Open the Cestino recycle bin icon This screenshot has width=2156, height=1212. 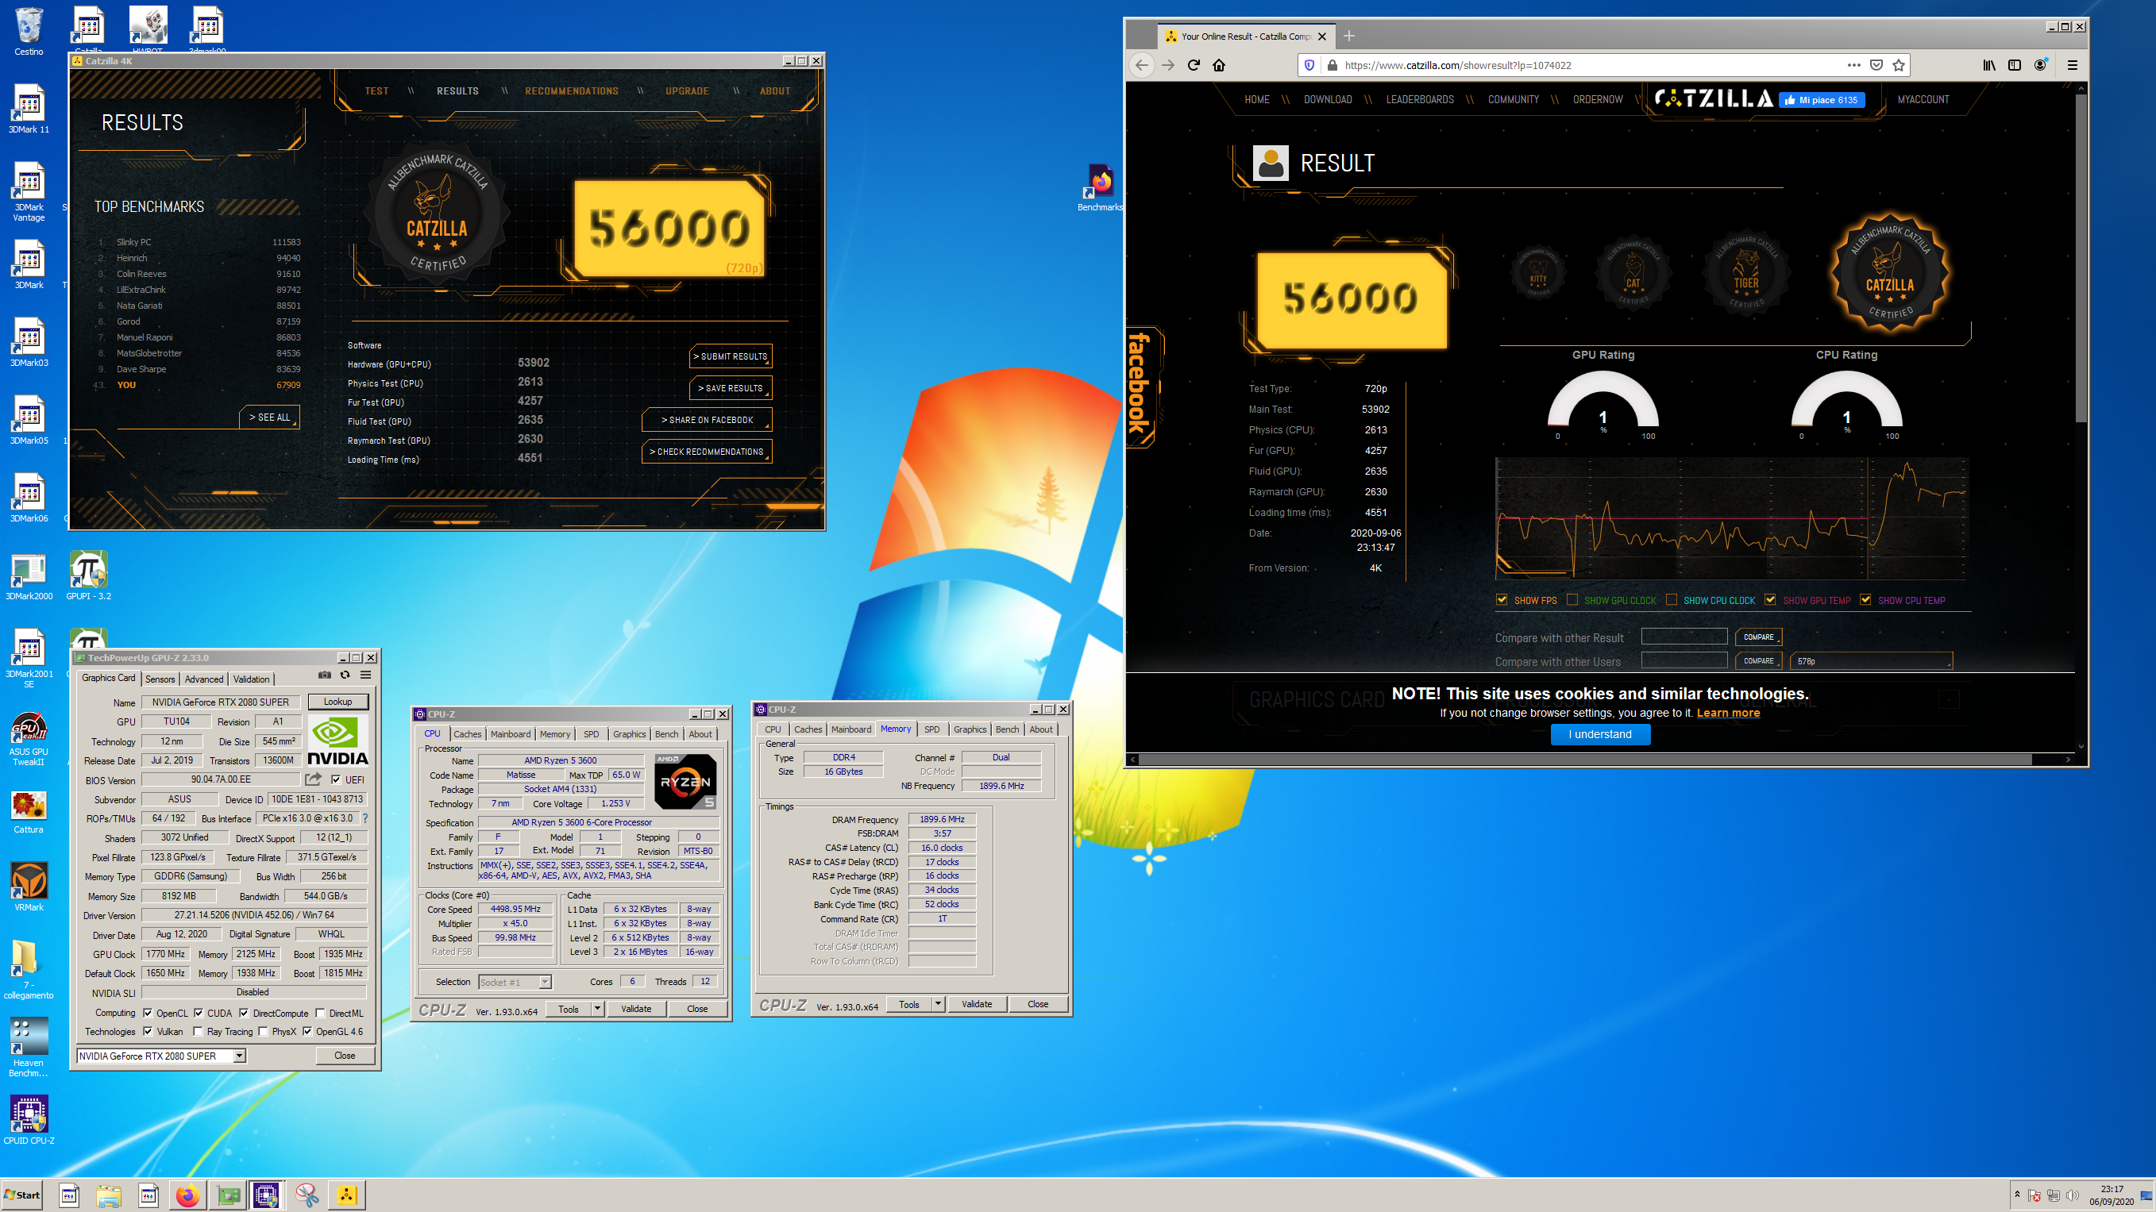pyautogui.click(x=29, y=32)
